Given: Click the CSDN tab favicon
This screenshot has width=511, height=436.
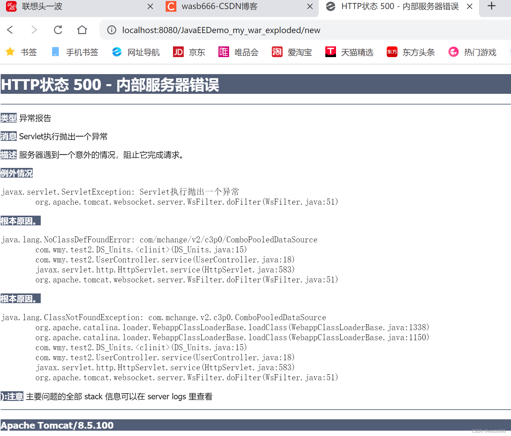Looking at the screenshot, I should [x=171, y=6].
